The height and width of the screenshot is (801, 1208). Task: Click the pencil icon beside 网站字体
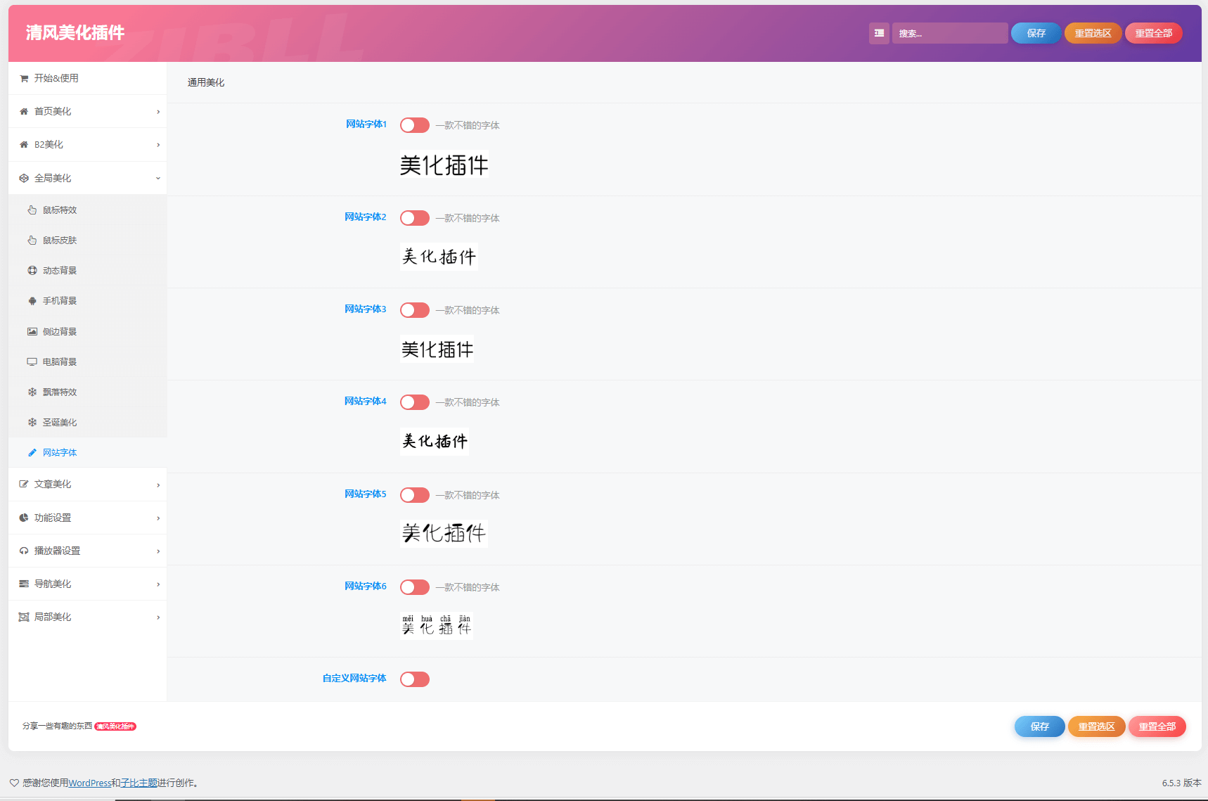tap(32, 453)
